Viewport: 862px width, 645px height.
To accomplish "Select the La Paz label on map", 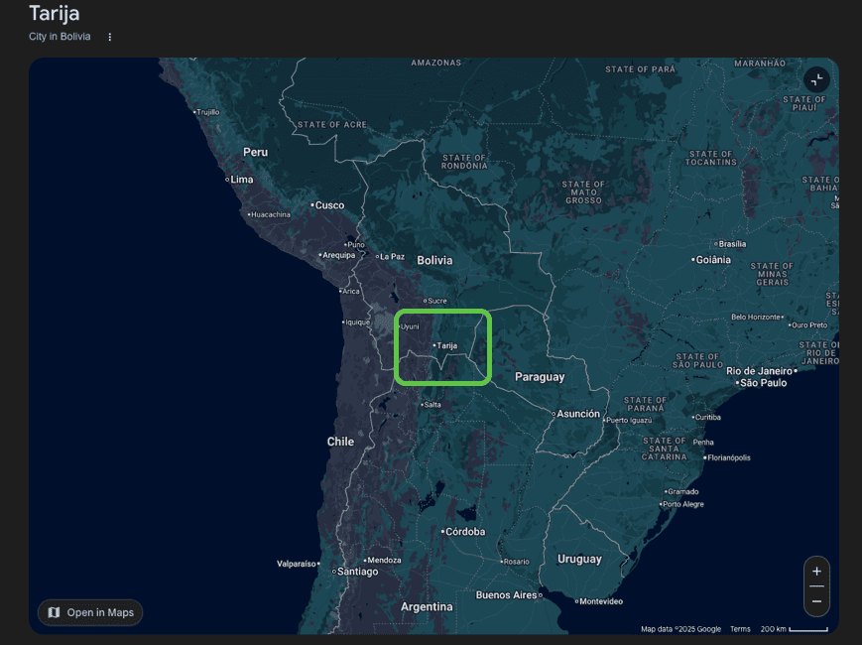I will click(390, 256).
